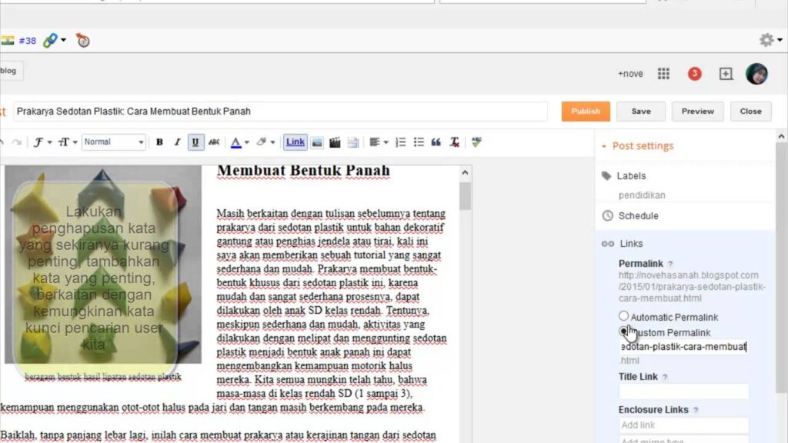Select the sedotan plastik image in post
This screenshot has width=788, height=443.
click(x=103, y=265)
